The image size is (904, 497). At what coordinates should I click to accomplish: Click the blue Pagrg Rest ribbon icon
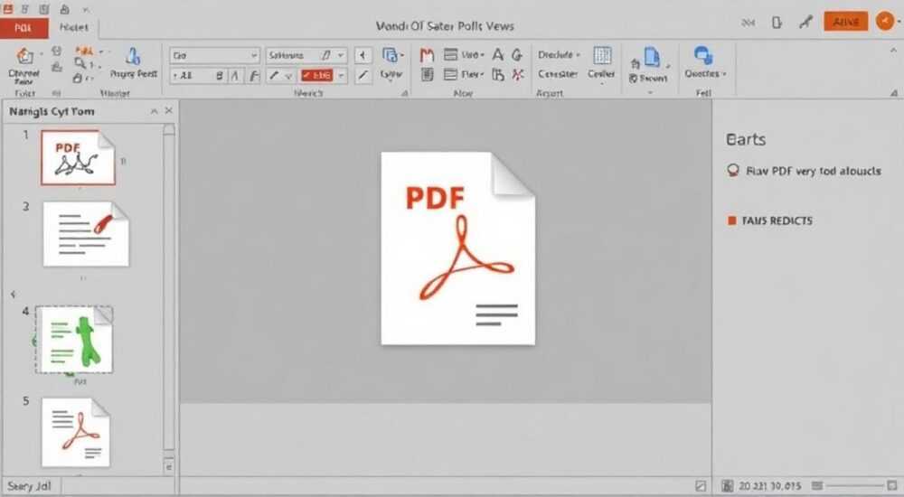click(x=133, y=57)
